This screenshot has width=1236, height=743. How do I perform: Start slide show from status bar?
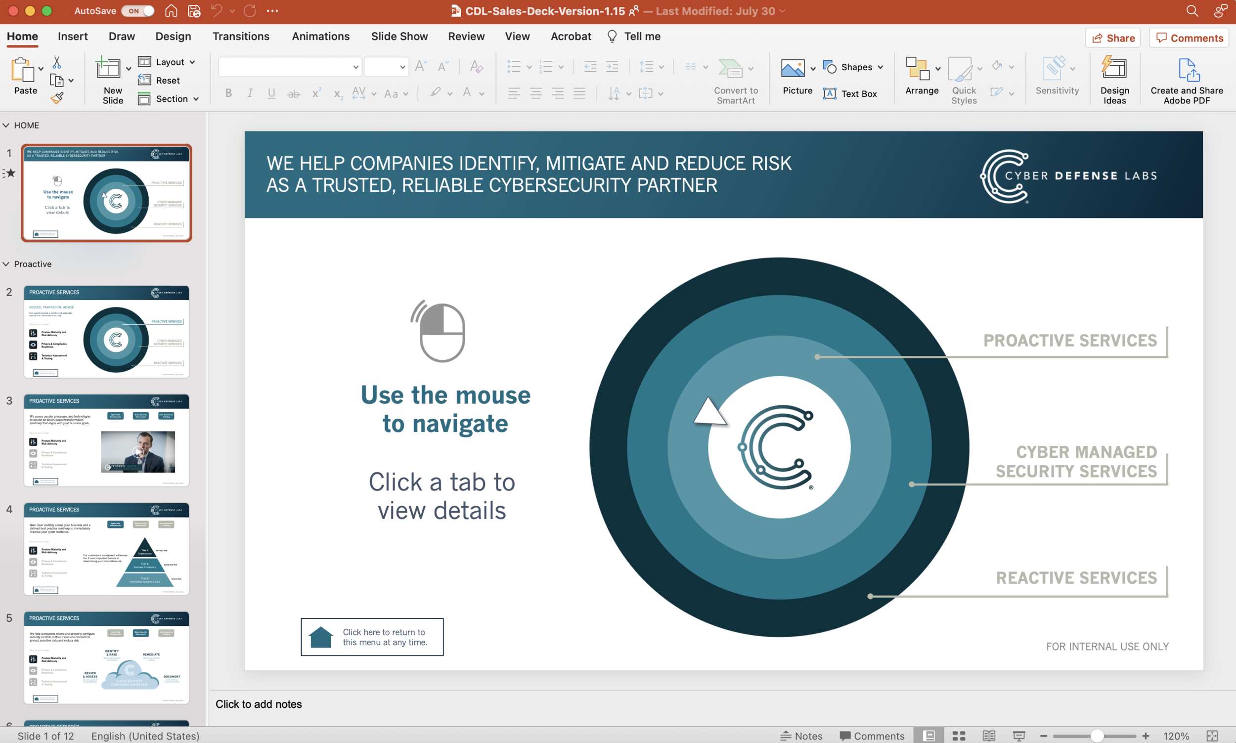click(1018, 736)
